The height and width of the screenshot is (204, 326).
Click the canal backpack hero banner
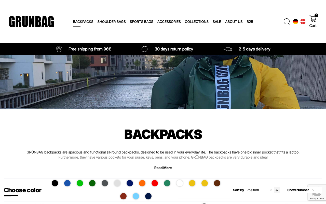coord(163,82)
